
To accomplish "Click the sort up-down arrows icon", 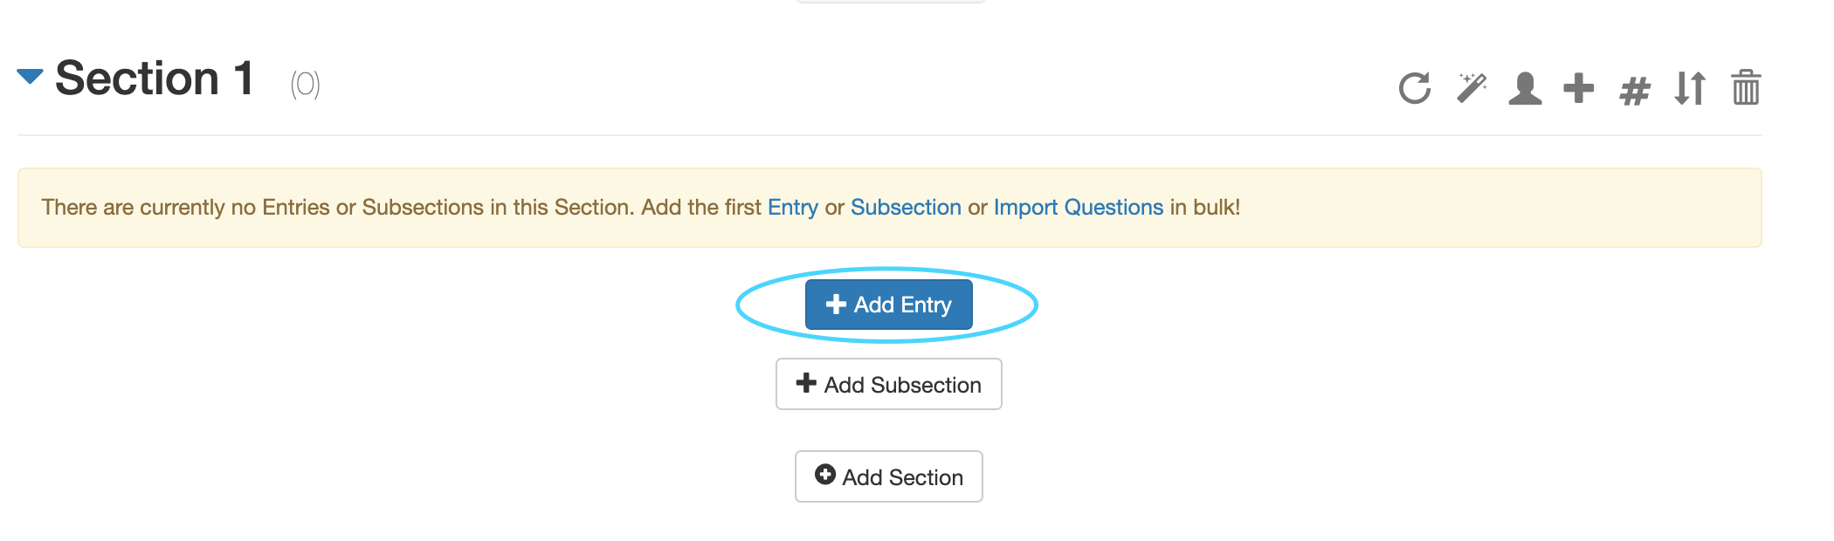I will (x=1690, y=88).
